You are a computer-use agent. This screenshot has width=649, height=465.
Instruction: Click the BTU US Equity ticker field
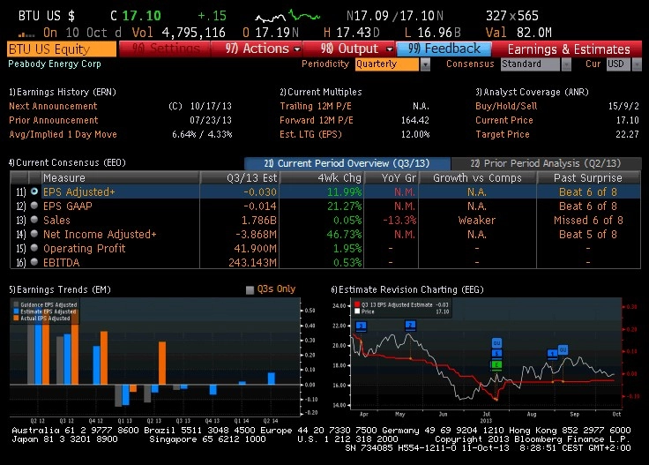click(x=62, y=49)
